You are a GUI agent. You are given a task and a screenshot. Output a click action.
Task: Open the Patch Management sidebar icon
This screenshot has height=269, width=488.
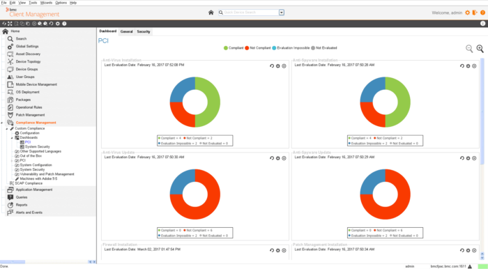click(x=10, y=115)
